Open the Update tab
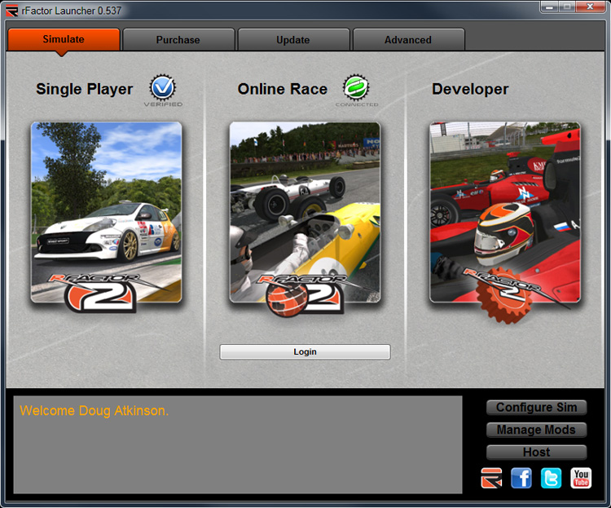The width and height of the screenshot is (611, 508). click(293, 40)
